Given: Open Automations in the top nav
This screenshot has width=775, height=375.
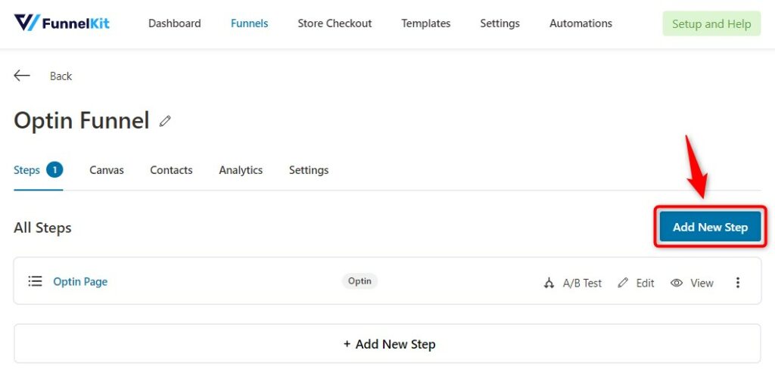Looking at the screenshot, I should click(x=580, y=23).
